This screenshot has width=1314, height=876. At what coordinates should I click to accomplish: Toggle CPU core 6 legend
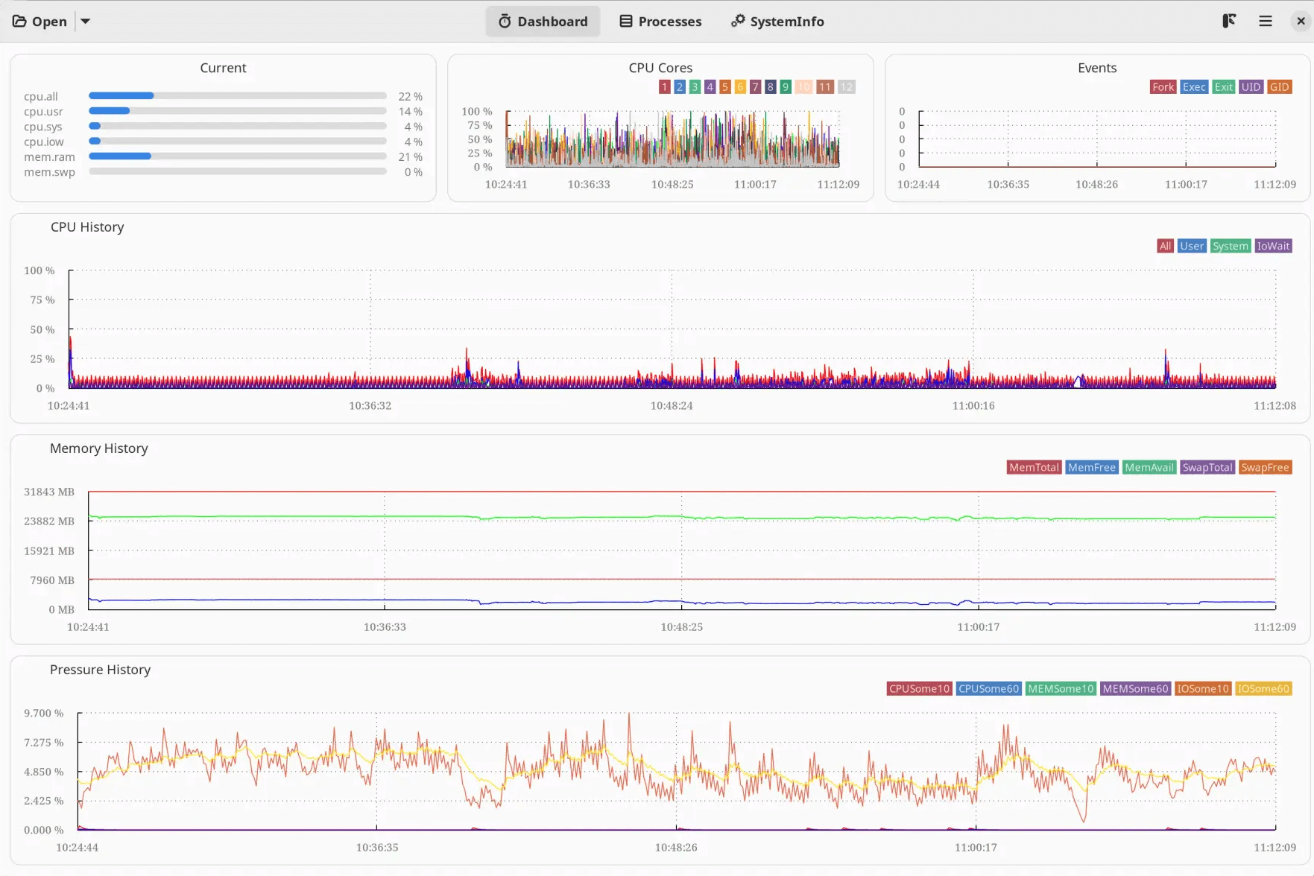(x=740, y=87)
